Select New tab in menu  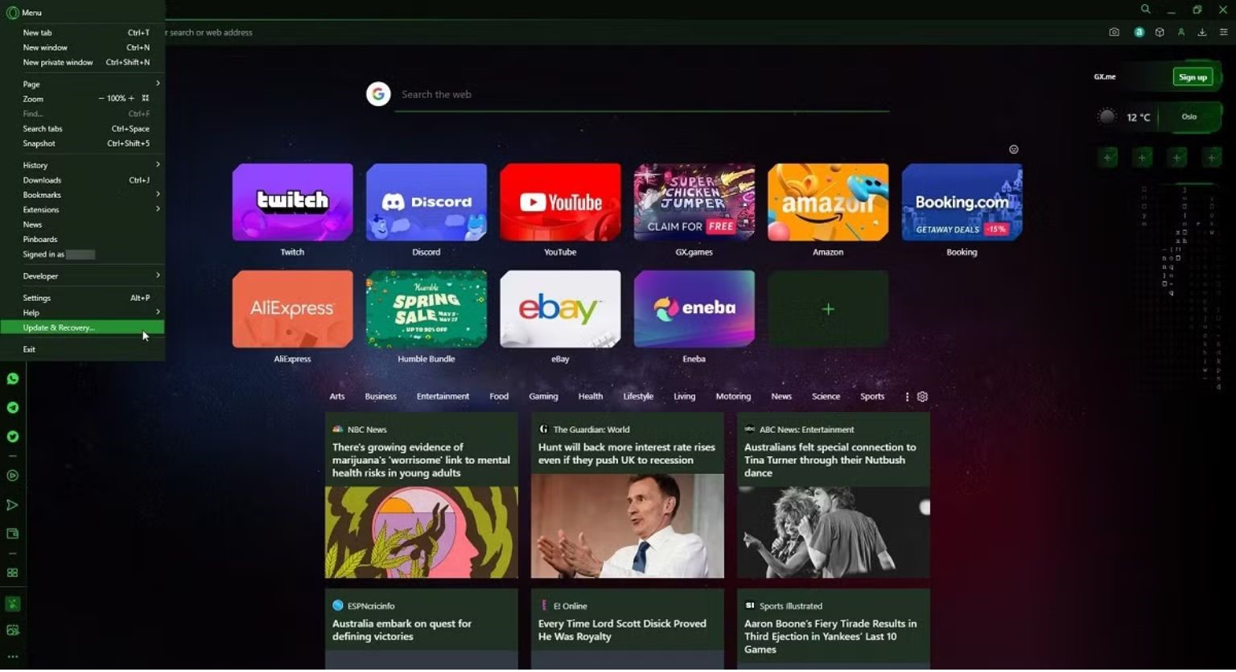(x=82, y=32)
